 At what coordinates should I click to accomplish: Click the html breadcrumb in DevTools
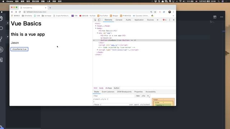tap(96, 88)
